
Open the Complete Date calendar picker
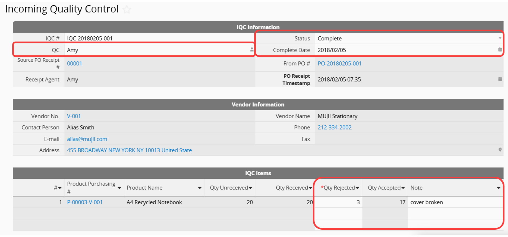(x=500, y=50)
